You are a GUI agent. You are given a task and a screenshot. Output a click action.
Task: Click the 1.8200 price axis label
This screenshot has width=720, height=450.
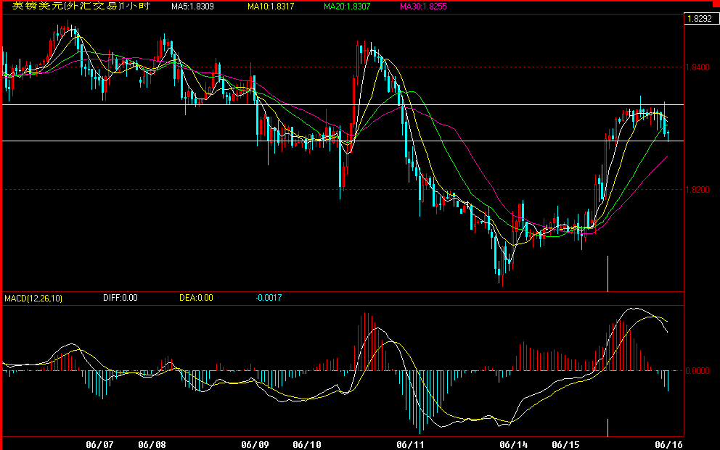[697, 190]
